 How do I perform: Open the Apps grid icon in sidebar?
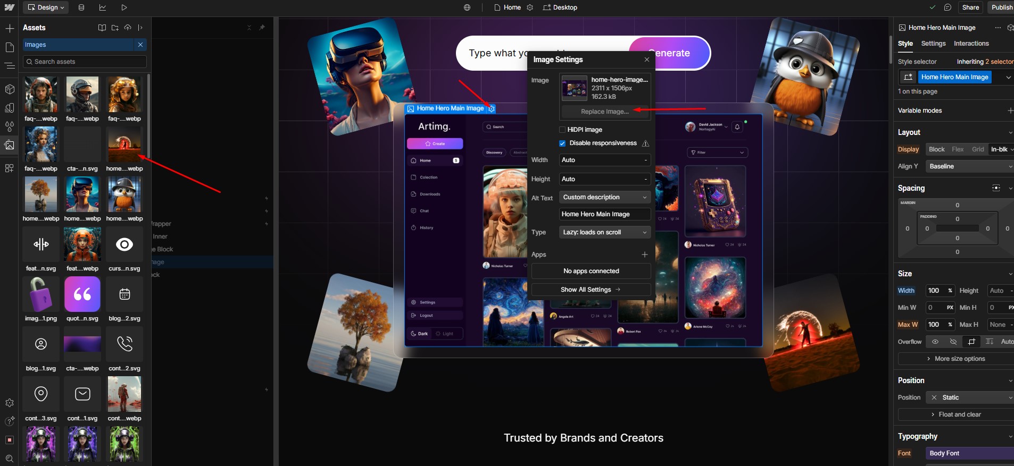[x=10, y=168]
